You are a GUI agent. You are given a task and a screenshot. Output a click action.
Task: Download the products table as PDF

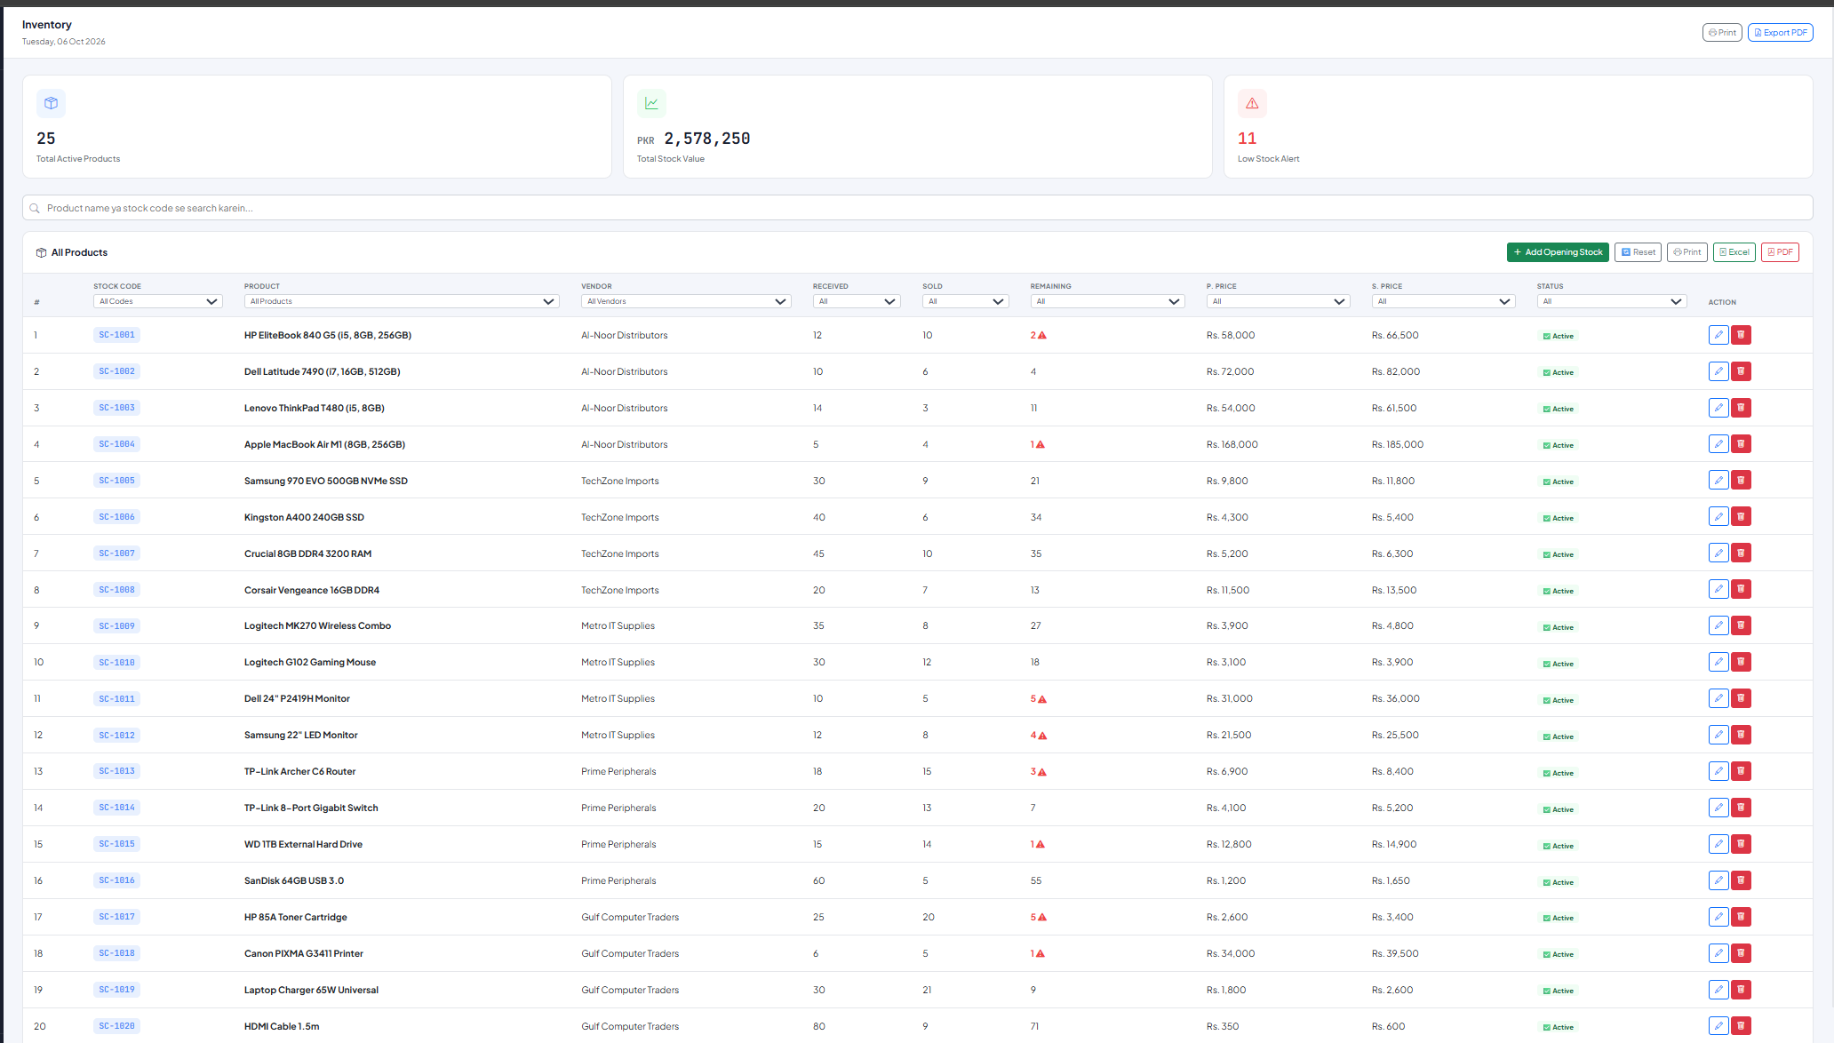click(1780, 252)
